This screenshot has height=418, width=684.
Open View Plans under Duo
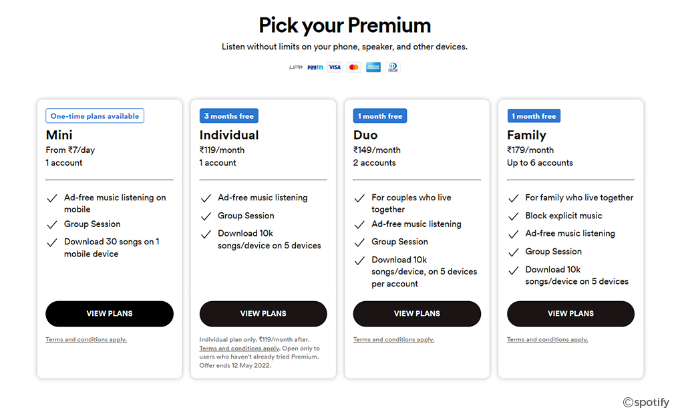[x=417, y=313]
